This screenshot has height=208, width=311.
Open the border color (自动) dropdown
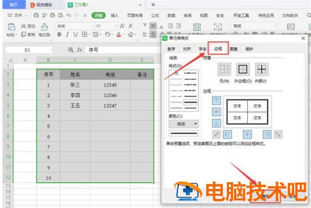[x=184, y=124]
